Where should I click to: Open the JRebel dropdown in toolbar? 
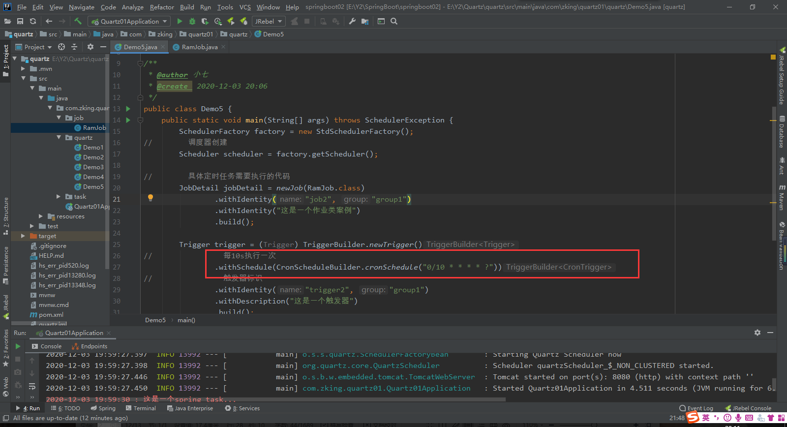(x=269, y=21)
